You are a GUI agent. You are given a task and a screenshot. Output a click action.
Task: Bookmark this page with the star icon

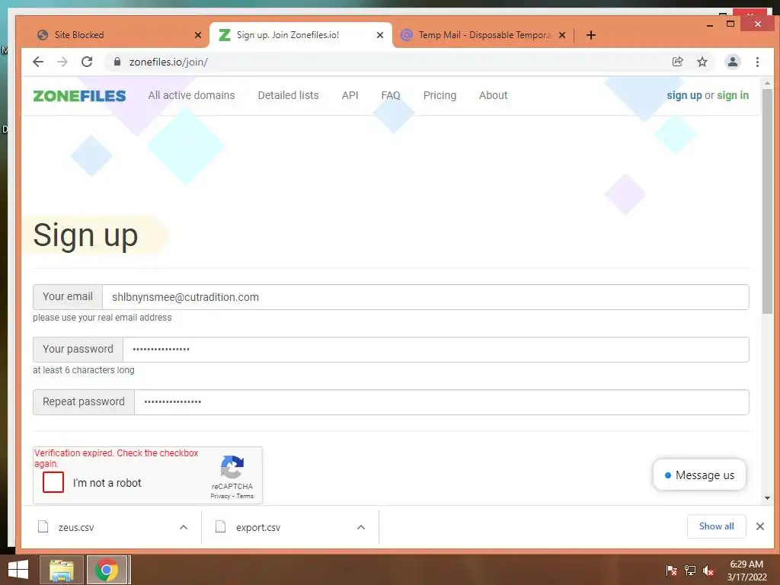tap(702, 62)
